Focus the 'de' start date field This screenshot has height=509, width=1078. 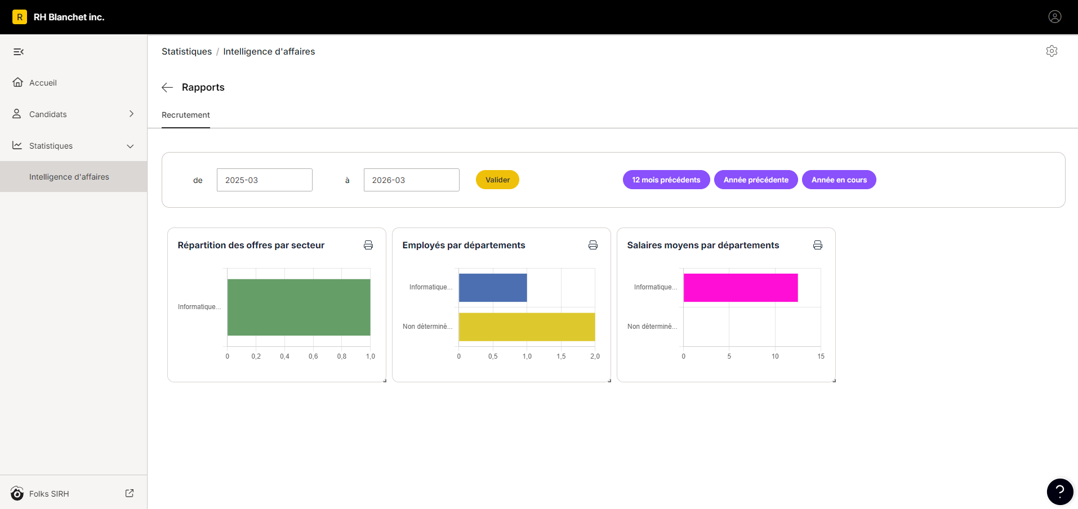click(265, 180)
